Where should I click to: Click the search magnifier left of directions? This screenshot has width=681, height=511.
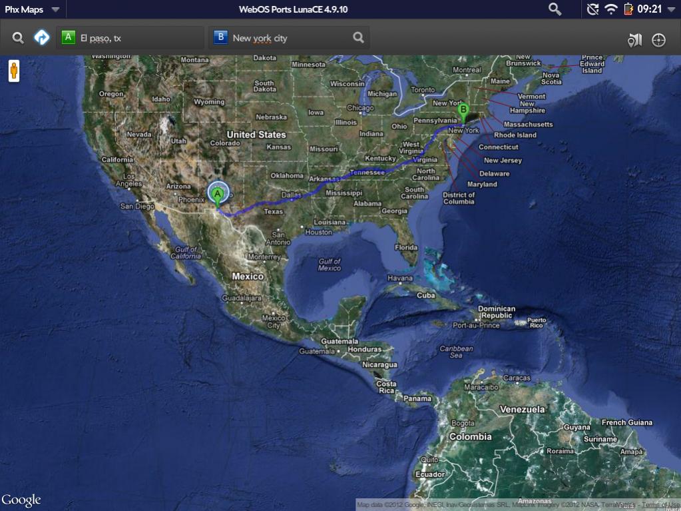[x=18, y=38]
